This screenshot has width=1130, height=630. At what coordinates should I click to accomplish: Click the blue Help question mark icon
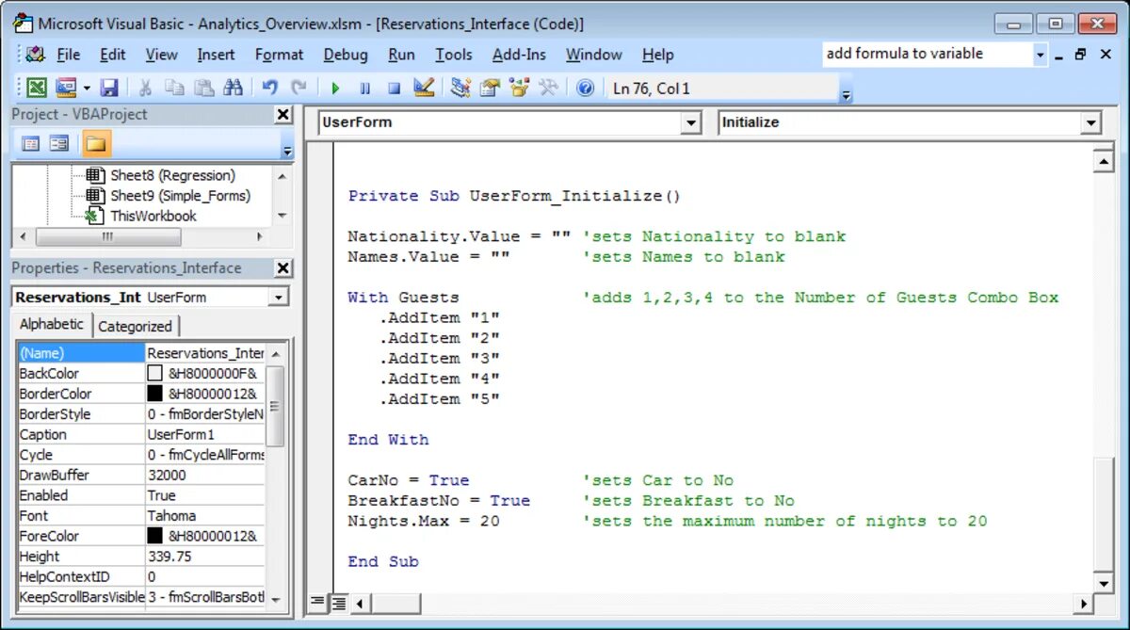pyautogui.click(x=585, y=89)
